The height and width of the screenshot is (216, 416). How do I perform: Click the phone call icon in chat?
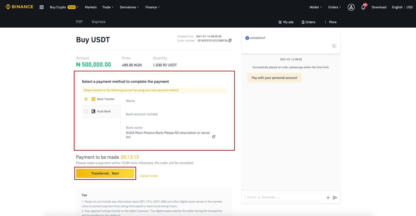[334, 46]
